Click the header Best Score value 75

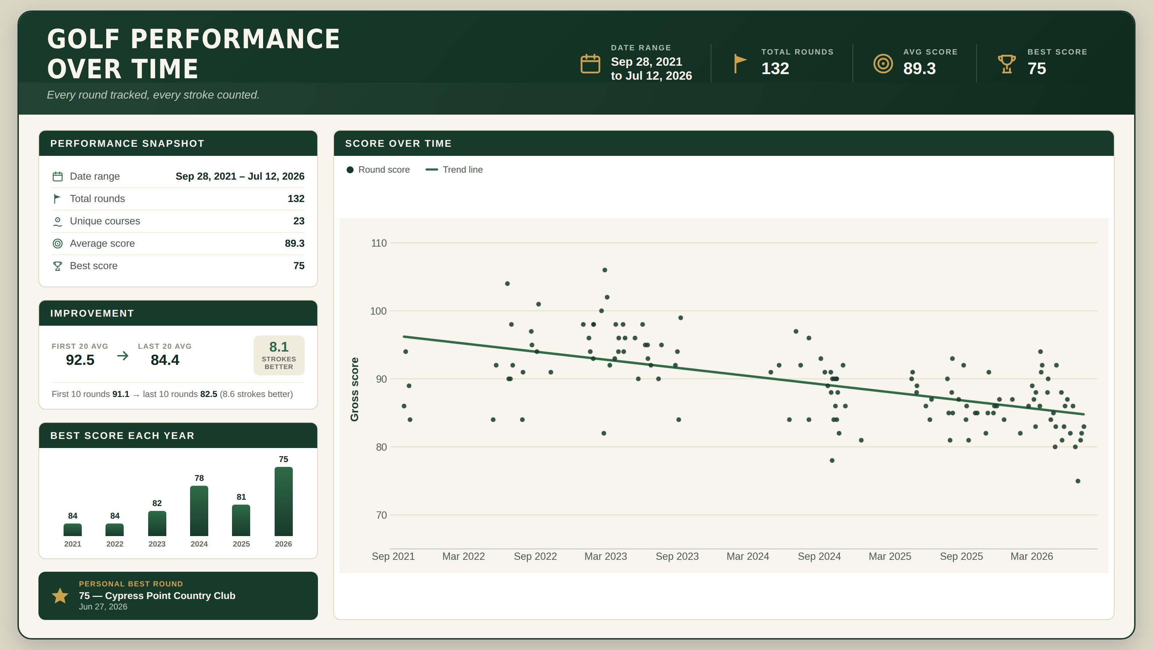[1037, 68]
